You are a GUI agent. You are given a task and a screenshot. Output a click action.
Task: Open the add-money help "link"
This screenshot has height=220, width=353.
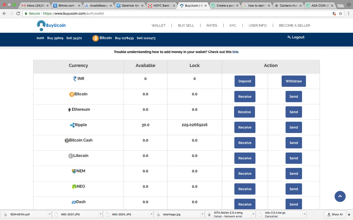(236, 52)
